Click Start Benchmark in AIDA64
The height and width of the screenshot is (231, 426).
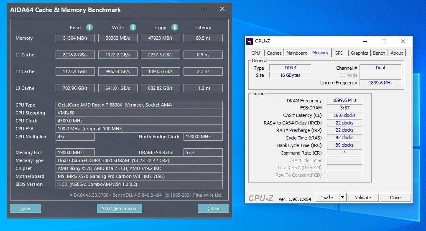pos(119,208)
